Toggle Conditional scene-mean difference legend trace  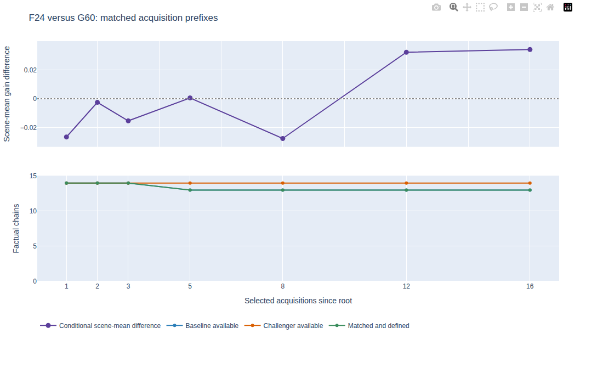(100, 326)
